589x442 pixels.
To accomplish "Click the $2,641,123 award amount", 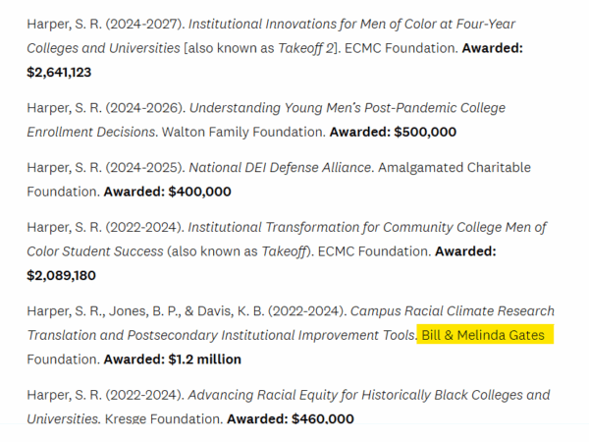I will click(x=59, y=72).
